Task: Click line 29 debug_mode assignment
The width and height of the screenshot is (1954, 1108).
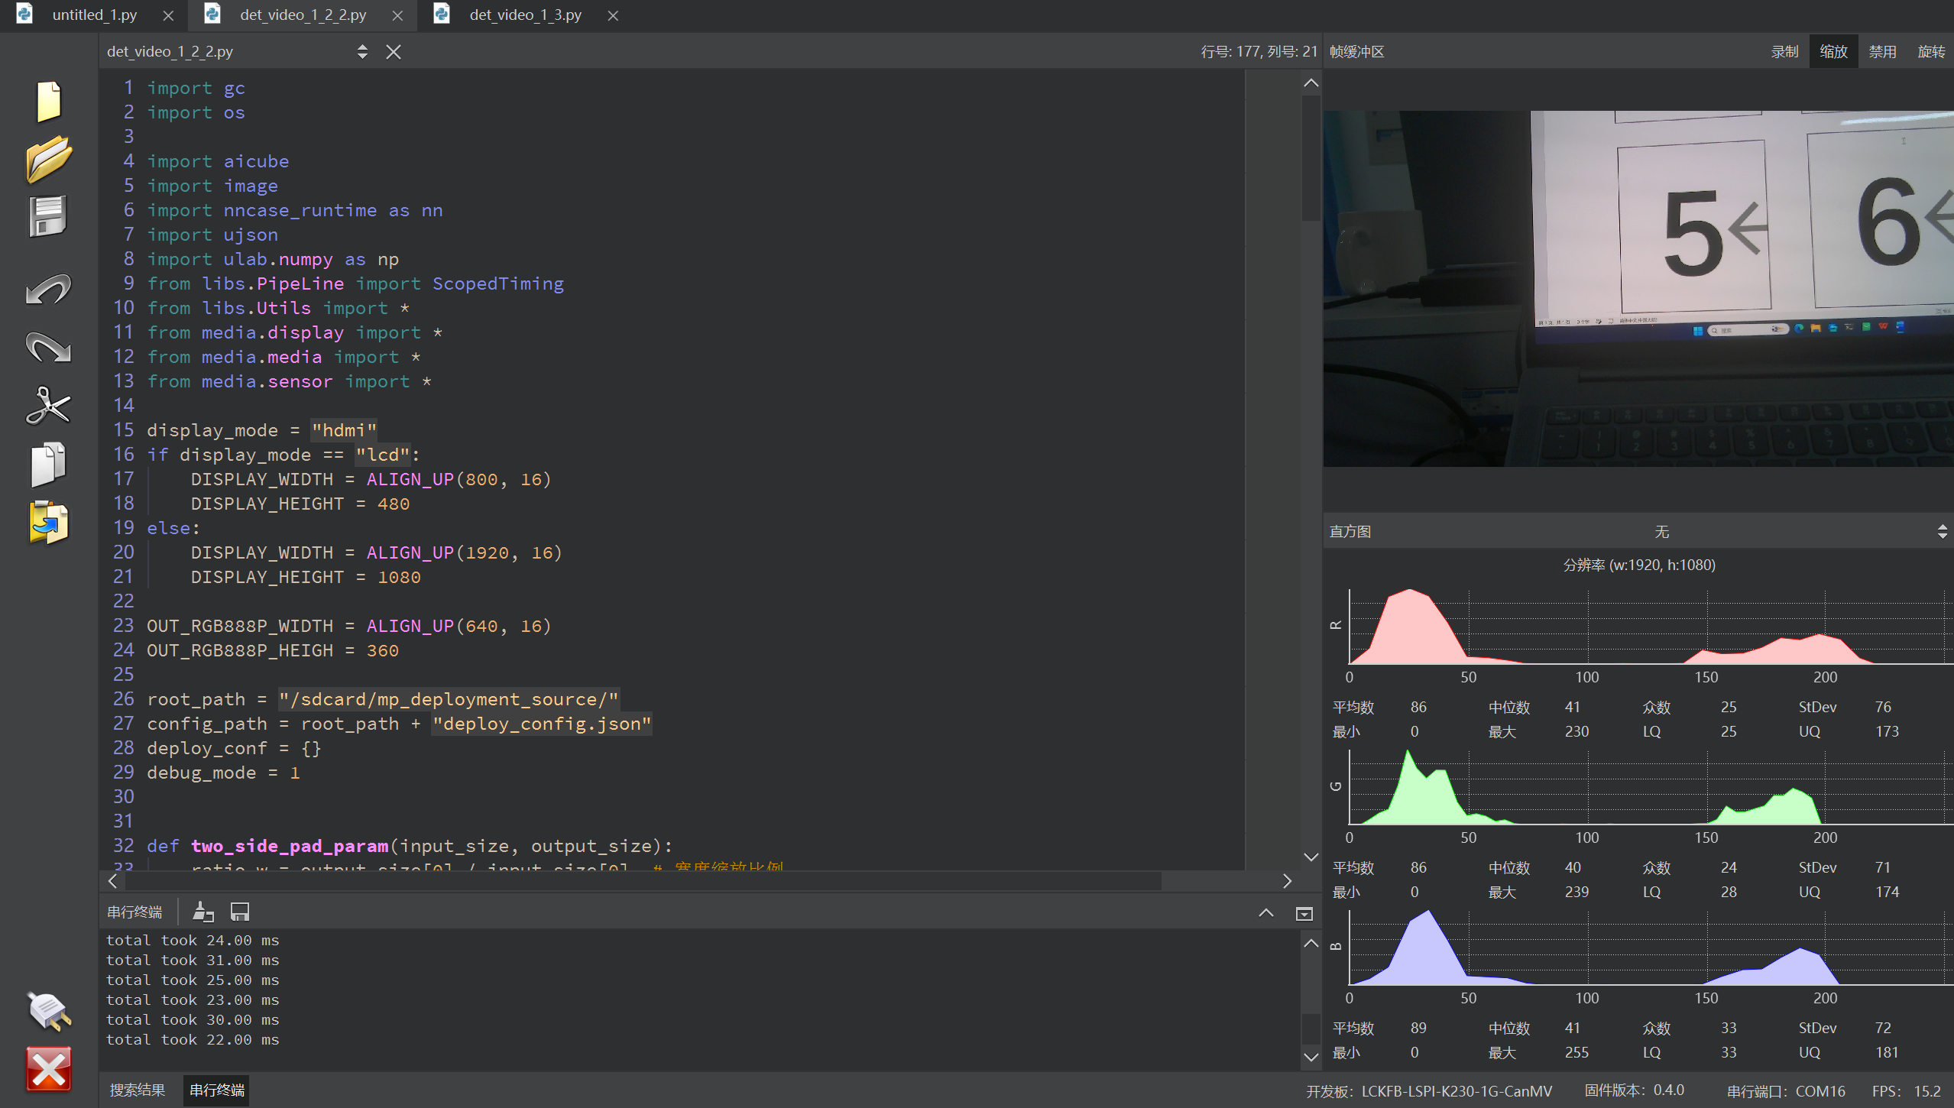Action: 223,773
